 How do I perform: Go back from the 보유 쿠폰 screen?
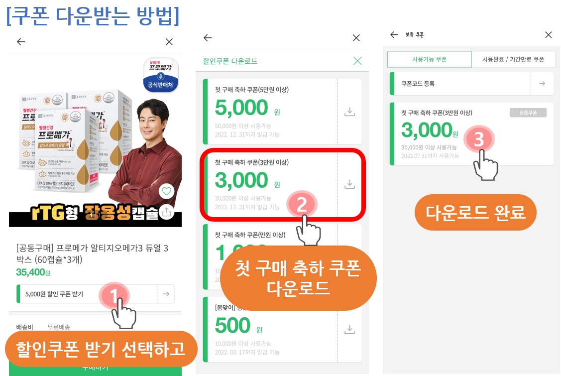[x=394, y=34]
